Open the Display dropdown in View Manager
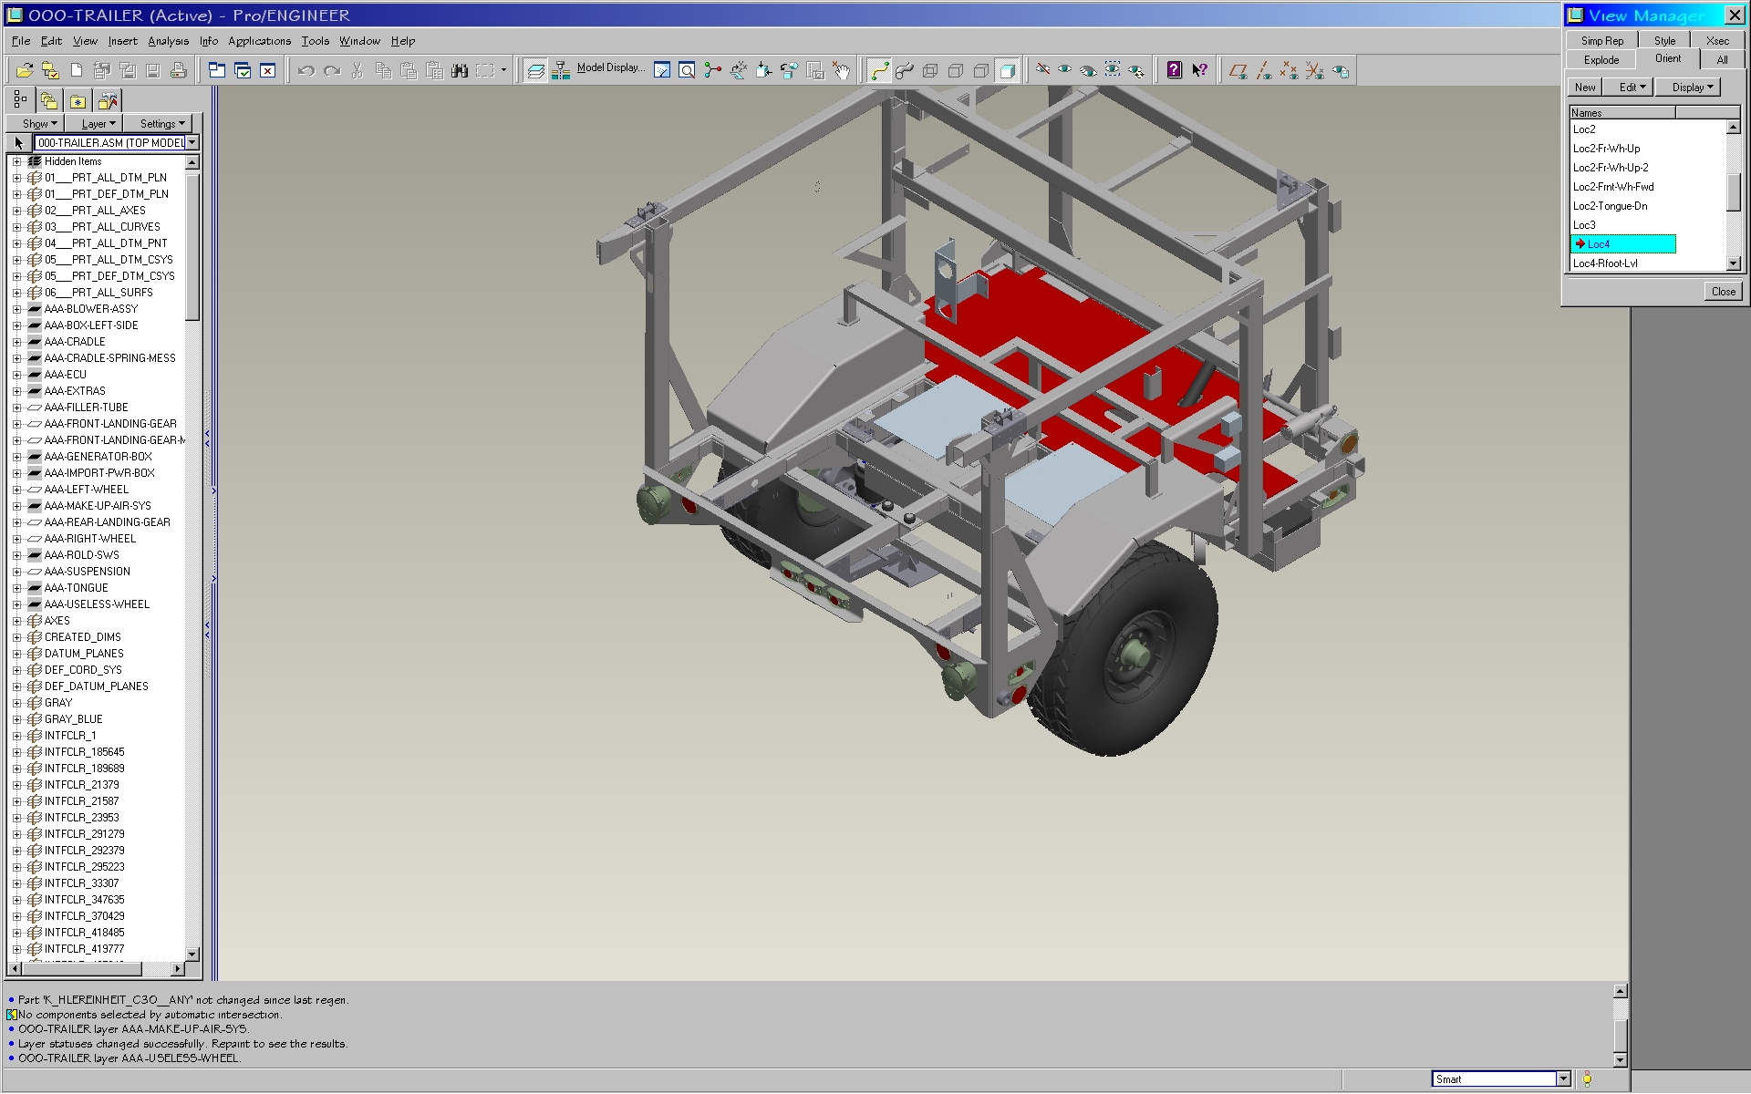 [x=1688, y=88]
